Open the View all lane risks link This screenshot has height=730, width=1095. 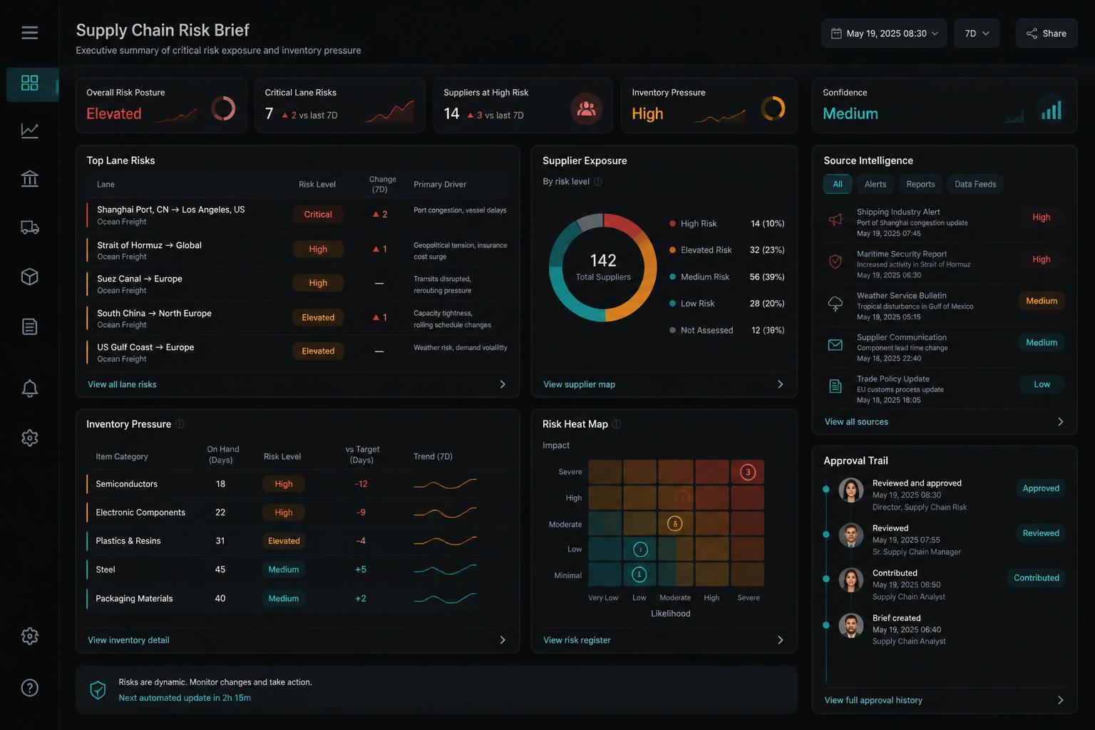122,384
